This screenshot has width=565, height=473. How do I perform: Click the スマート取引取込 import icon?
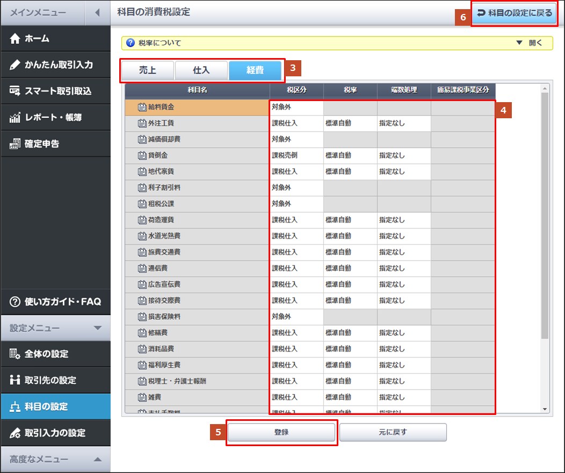pyautogui.click(x=15, y=91)
